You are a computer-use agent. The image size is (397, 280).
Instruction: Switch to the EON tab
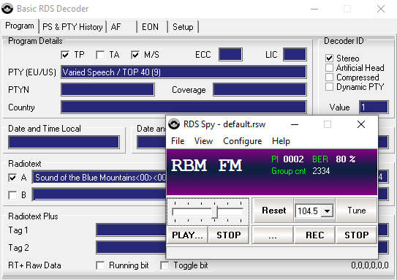(x=152, y=27)
